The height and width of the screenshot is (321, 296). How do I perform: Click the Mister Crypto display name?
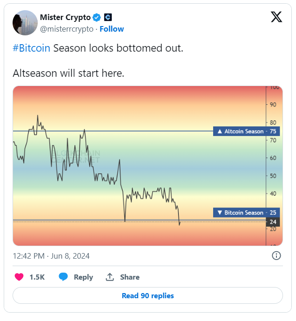65,17
